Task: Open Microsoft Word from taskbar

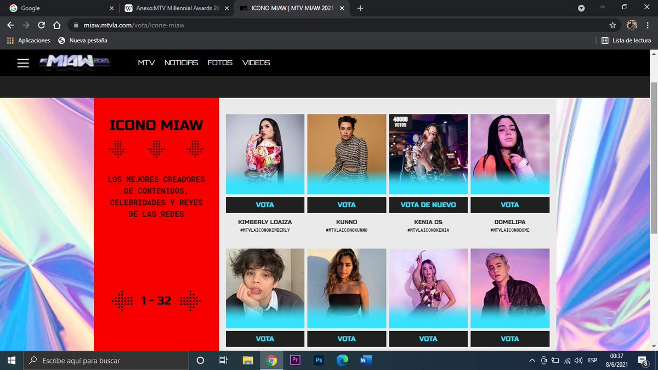Action: [x=366, y=360]
